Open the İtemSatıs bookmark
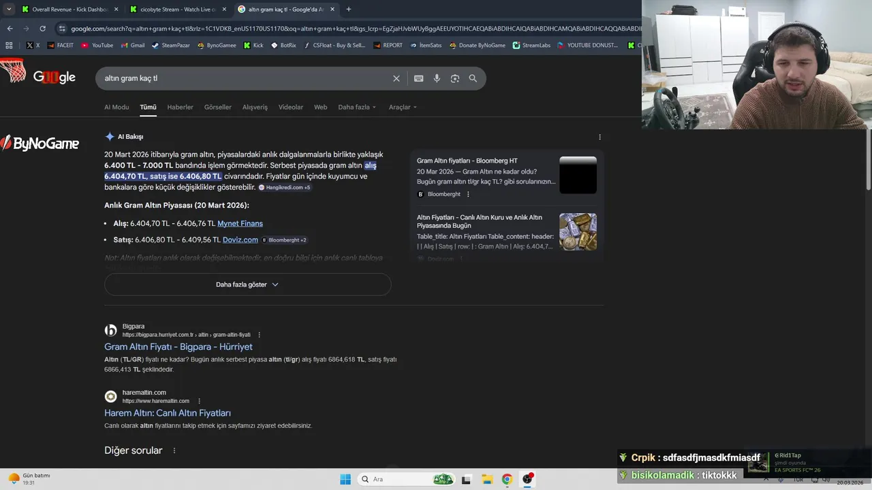The image size is (872, 490). pos(426,46)
